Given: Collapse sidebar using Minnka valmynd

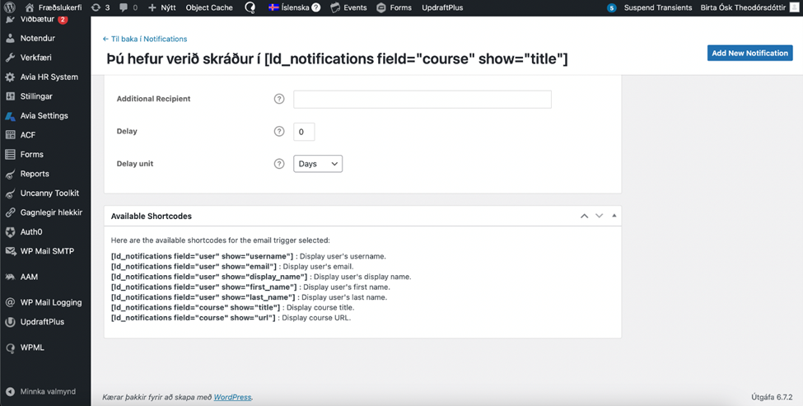Looking at the screenshot, I should [47, 392].
